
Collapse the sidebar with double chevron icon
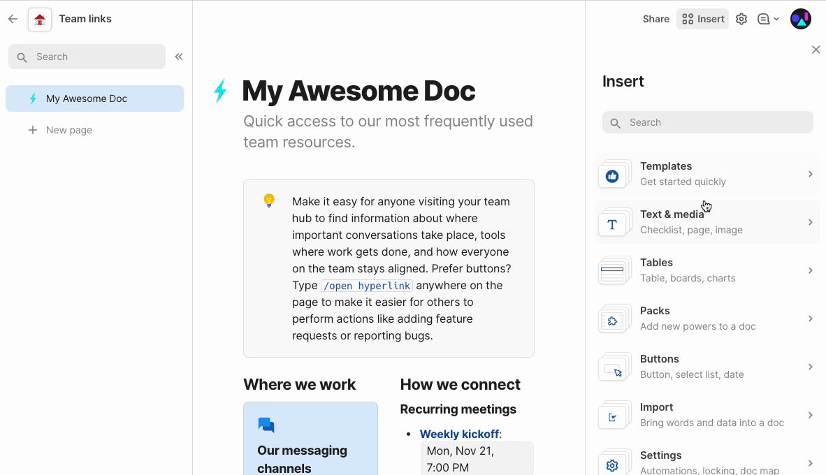(179, 57)
